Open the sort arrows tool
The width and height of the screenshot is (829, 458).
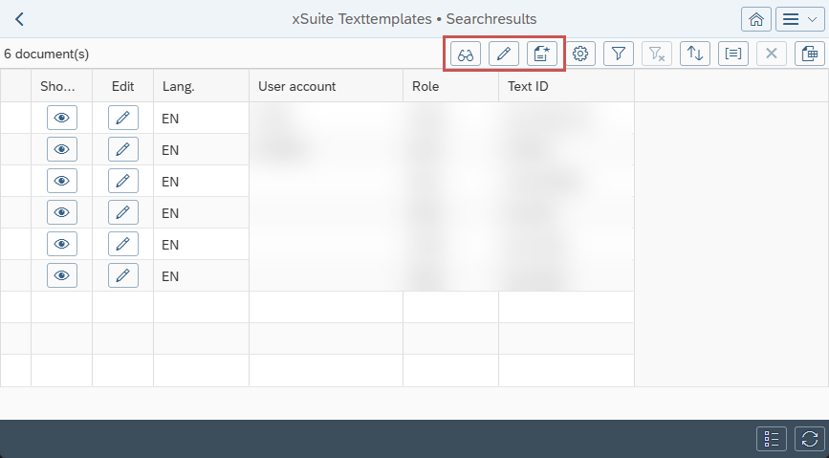point(695,54)
